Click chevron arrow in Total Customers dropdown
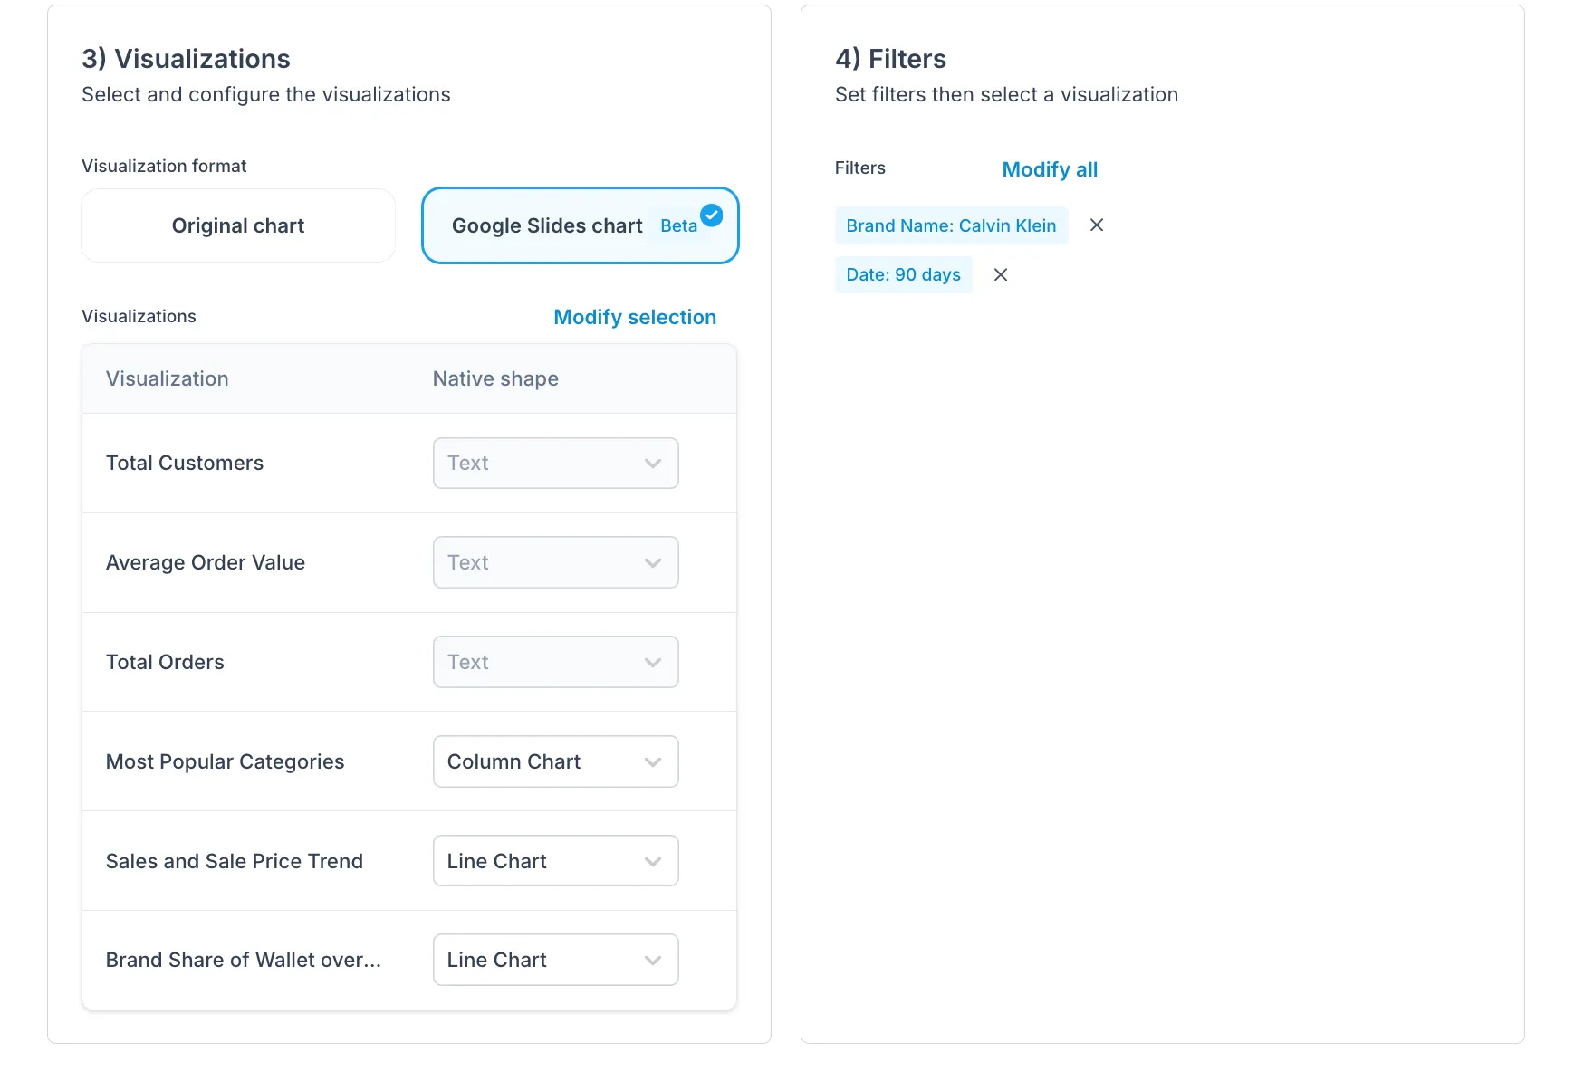The height and width of the screenshot is (1072, 1574). tap(652, 464)
